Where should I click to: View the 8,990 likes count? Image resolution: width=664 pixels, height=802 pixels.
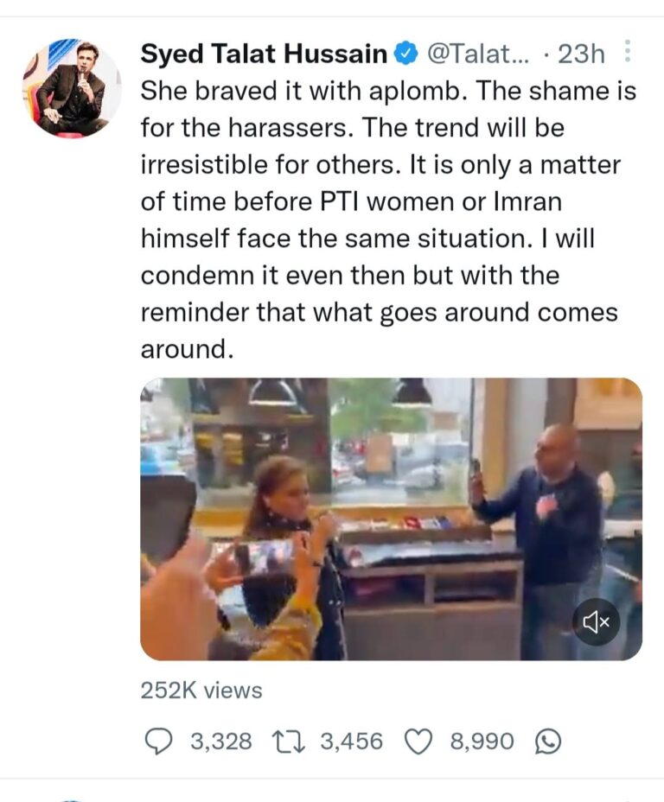[x=482, y=742]
